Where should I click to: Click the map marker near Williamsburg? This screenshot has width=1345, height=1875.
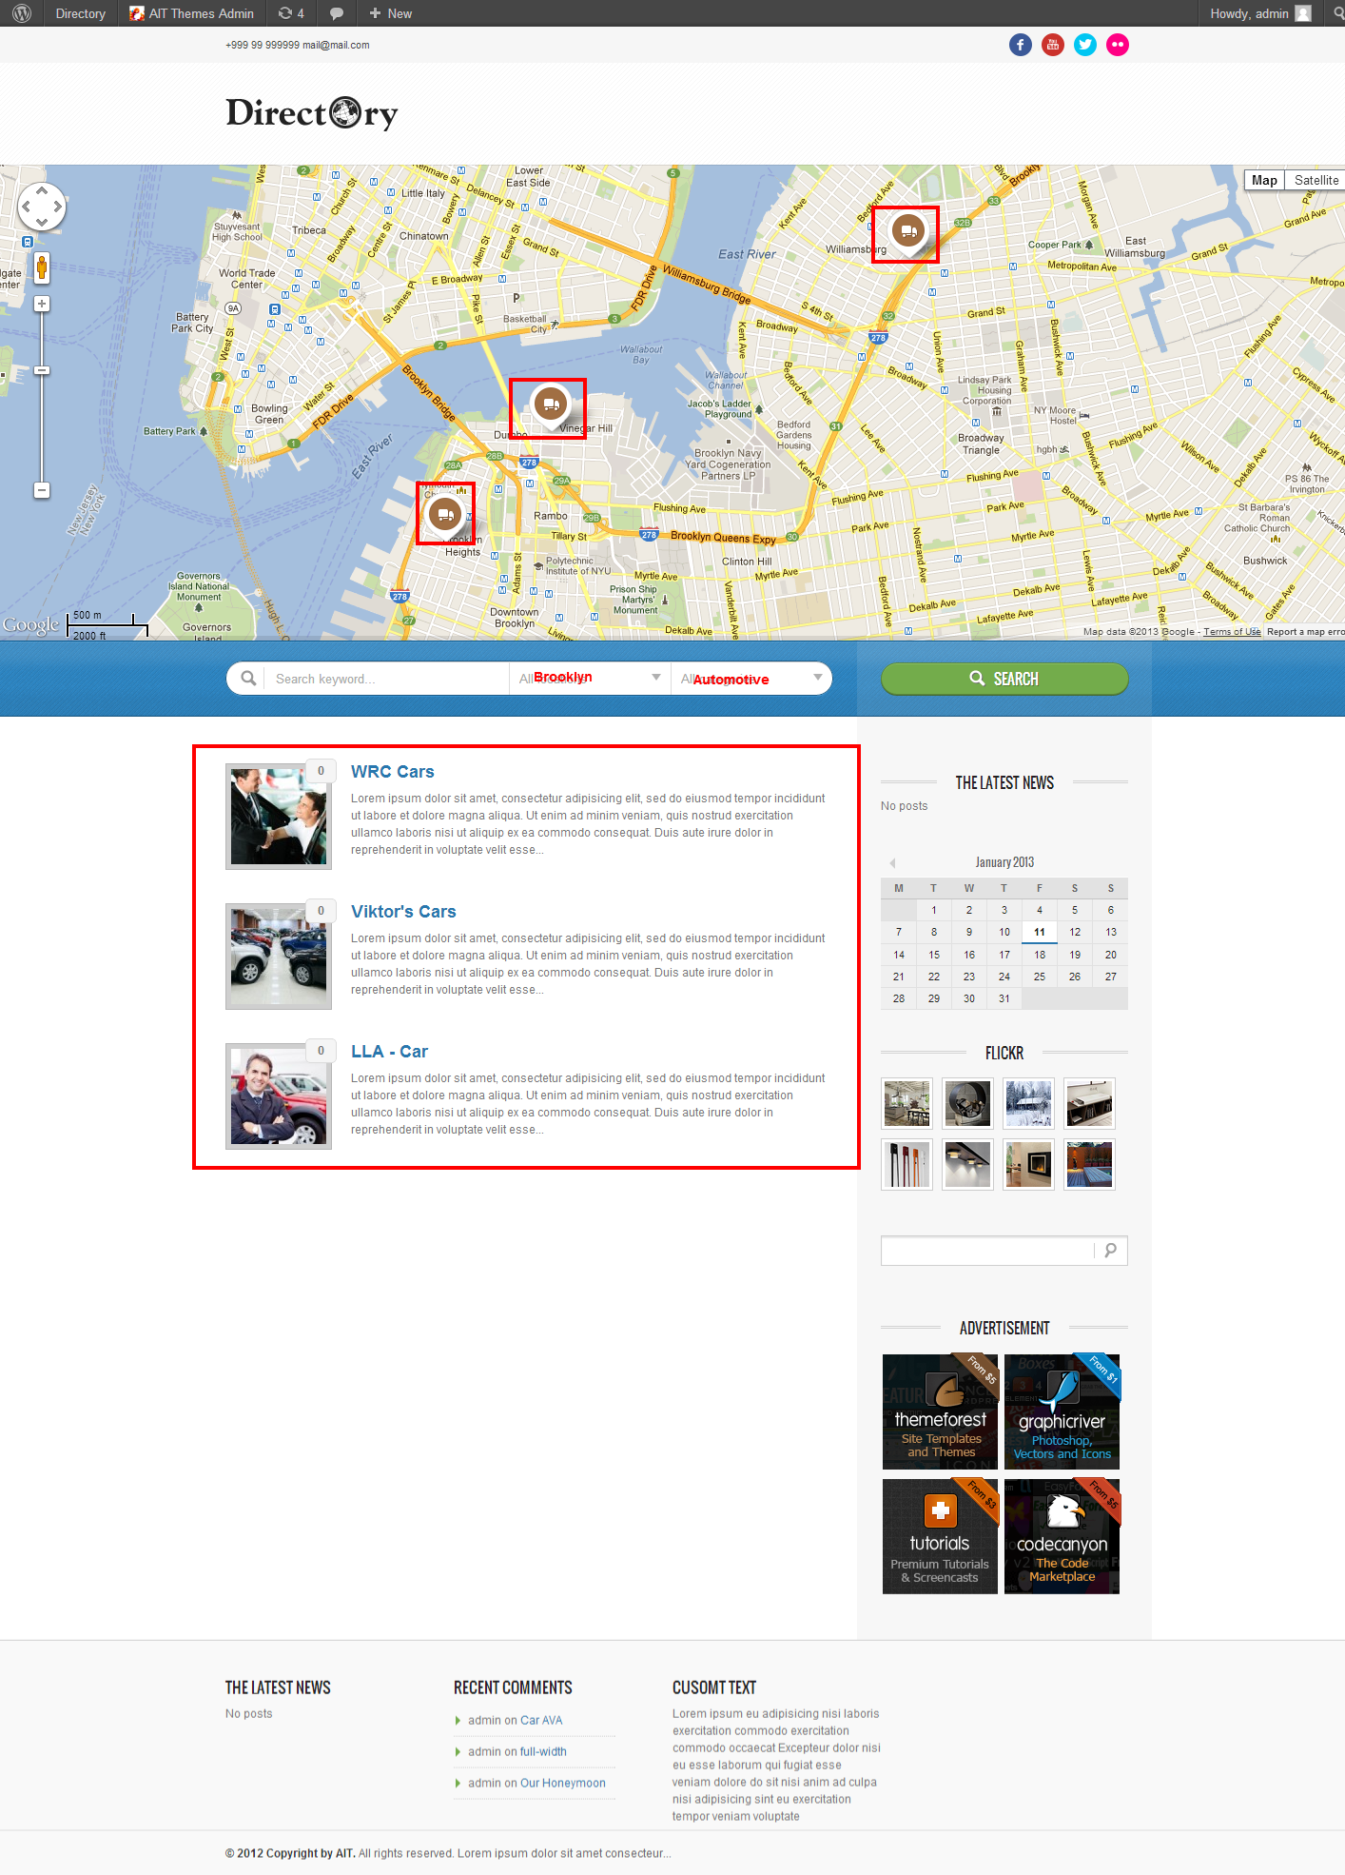click(907, 230)
